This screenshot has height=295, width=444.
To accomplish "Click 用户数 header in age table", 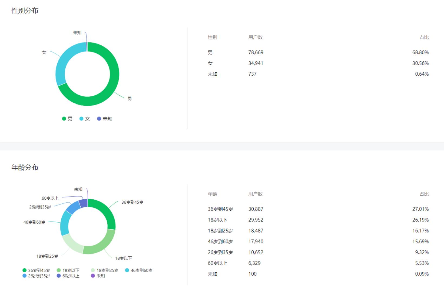I will tap(256, 194).
